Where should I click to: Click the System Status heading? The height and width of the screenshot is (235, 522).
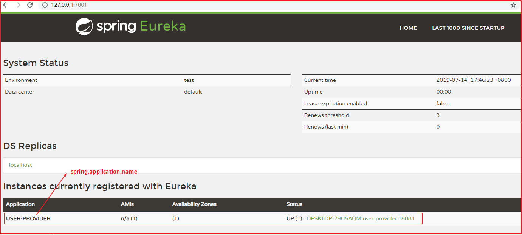pyautogui.click(x=36, y=63)
